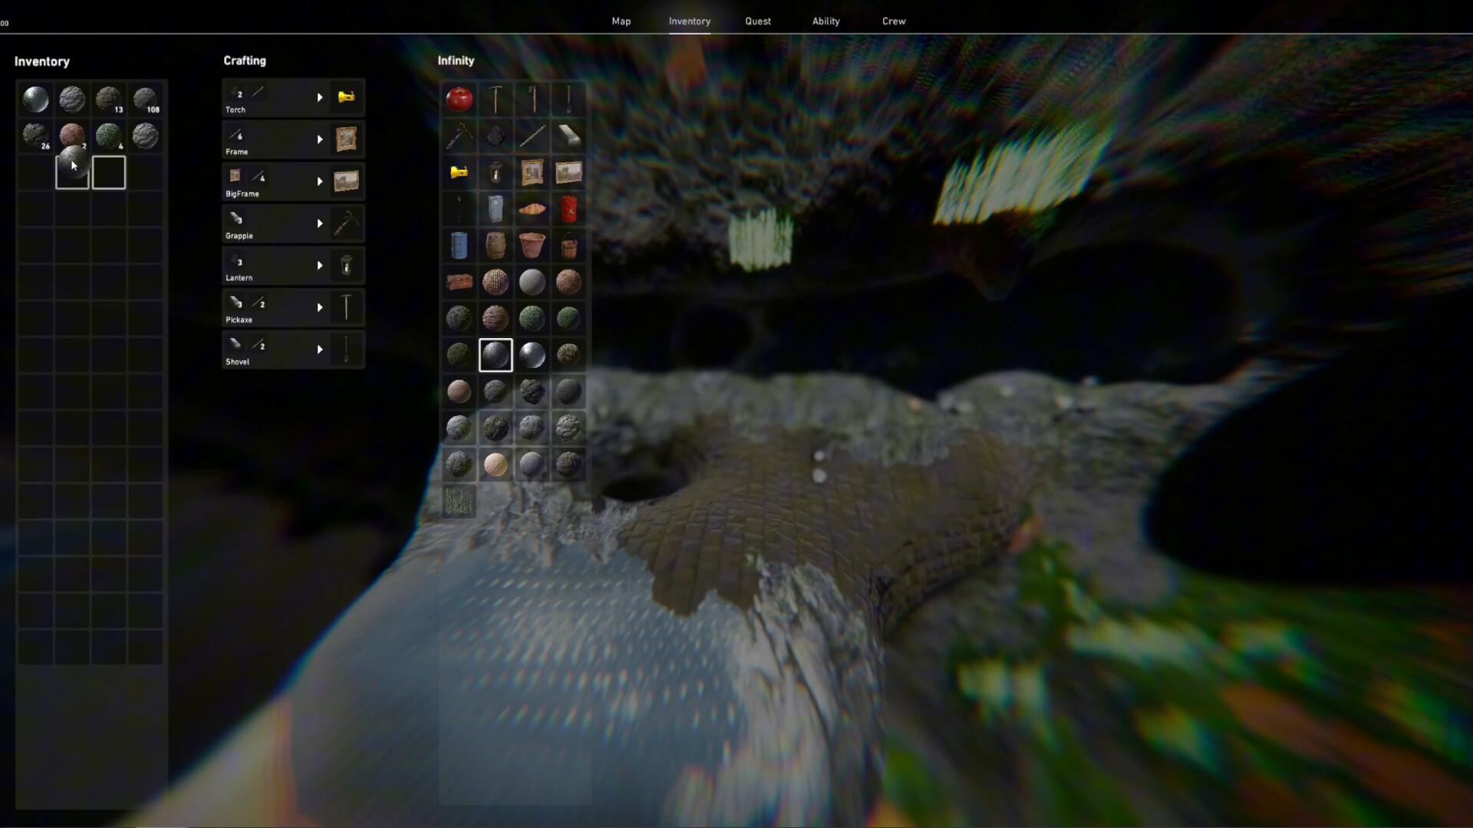Select the blue barrel icon in Infinity

(459, 246)
